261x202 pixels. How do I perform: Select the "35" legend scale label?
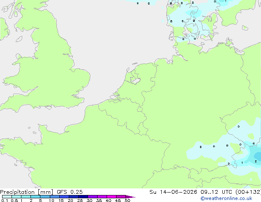(99, 200)
